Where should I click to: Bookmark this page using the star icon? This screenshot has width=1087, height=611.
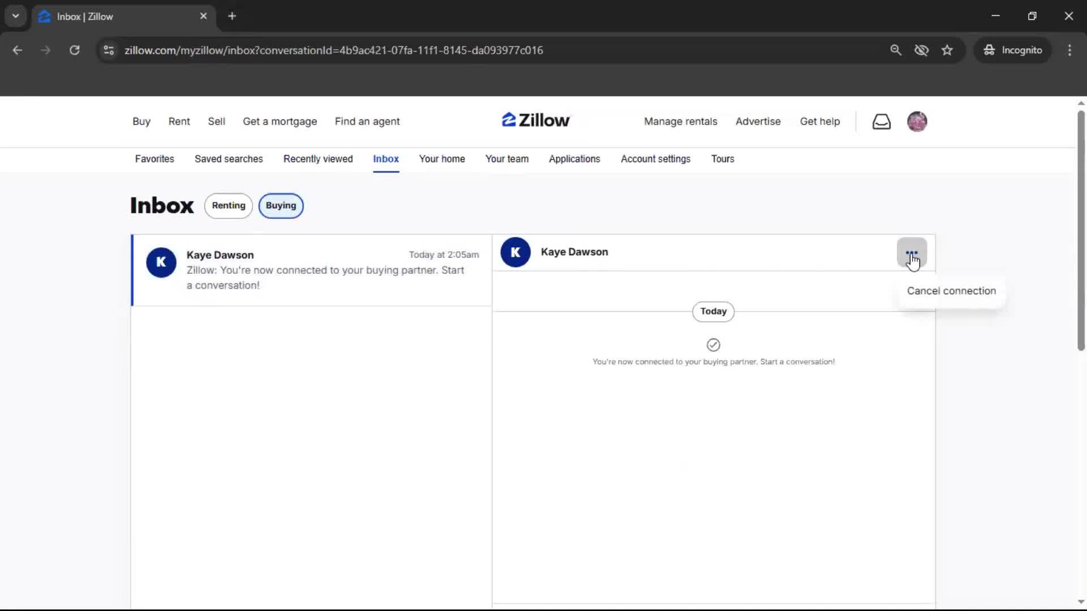point(947,50)
